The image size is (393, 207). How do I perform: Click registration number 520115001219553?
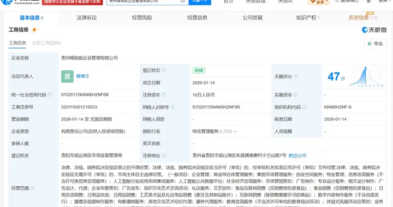pyautogui.click(x=79, y=107)
